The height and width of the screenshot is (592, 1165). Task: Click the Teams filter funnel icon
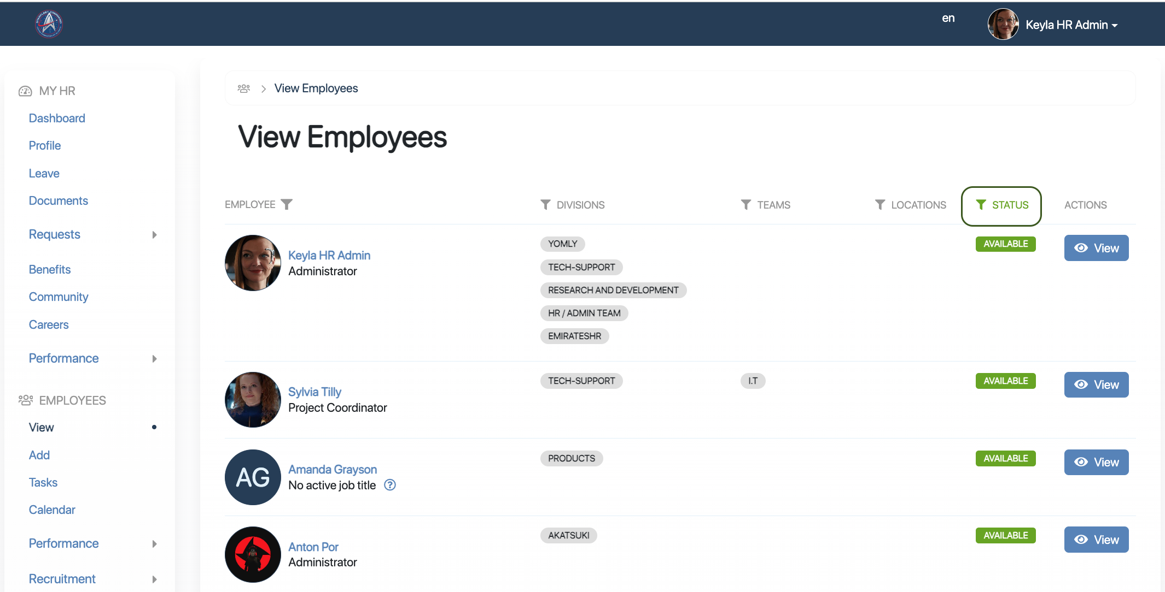745,205
